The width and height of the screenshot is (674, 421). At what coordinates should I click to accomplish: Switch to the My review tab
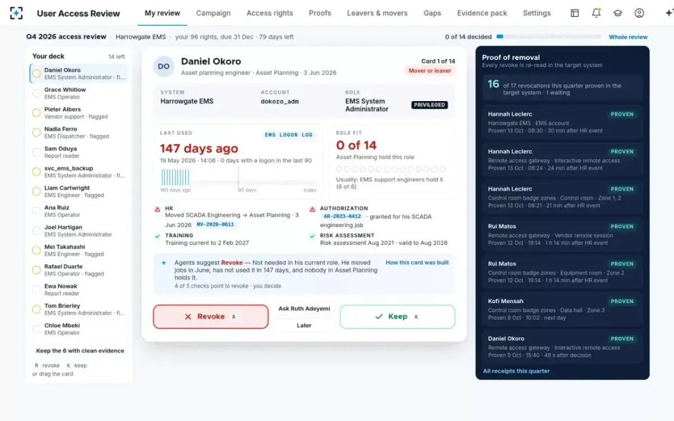click(162, 13)
